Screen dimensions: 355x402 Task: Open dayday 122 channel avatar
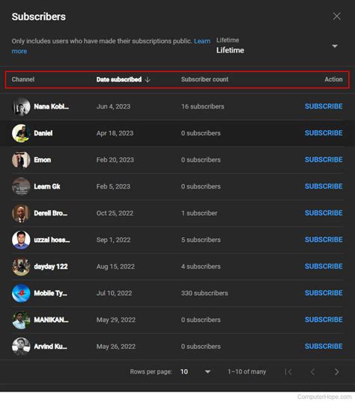21,267
